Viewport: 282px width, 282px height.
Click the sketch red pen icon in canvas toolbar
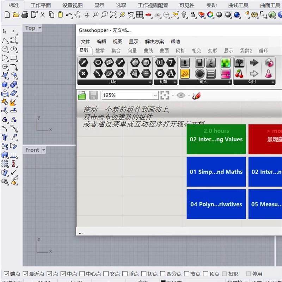[196, 96]
